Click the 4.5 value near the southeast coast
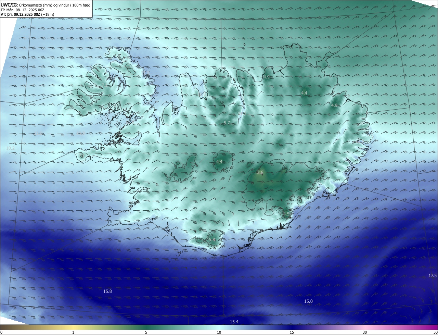The width and height of the screenshot is (438, 335). pos(286,214)
